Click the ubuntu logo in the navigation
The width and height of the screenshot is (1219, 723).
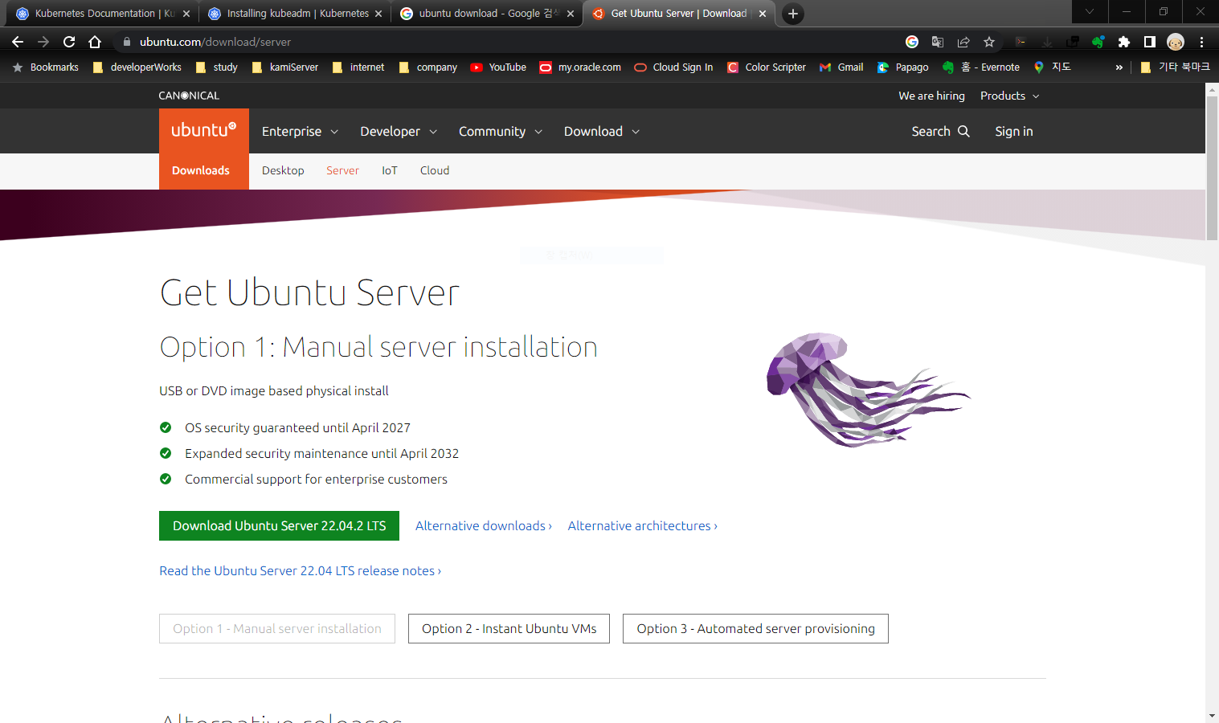pos(204,130)
